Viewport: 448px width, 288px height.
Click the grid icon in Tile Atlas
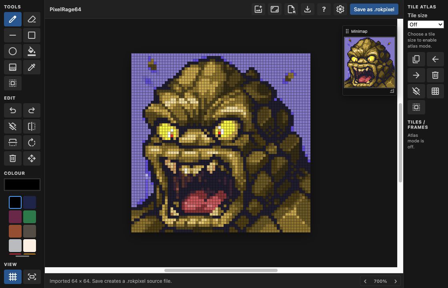coord(435,91)
